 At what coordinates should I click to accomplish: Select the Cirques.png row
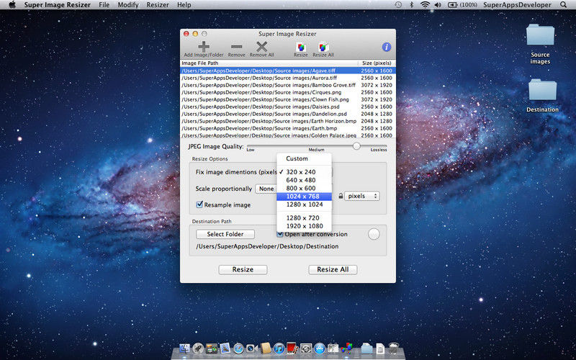coord(288,92)
